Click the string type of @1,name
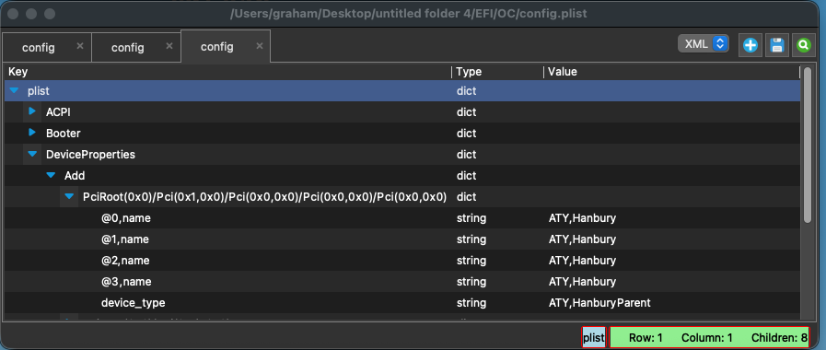The height and width of the screenshot is (350, 826). coord(471,239)
